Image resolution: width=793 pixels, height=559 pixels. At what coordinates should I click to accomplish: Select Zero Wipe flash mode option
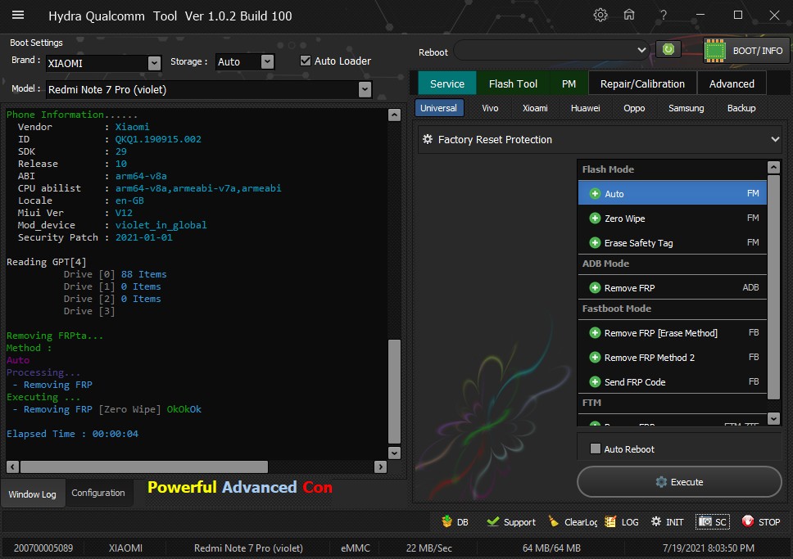click(624, 219)
